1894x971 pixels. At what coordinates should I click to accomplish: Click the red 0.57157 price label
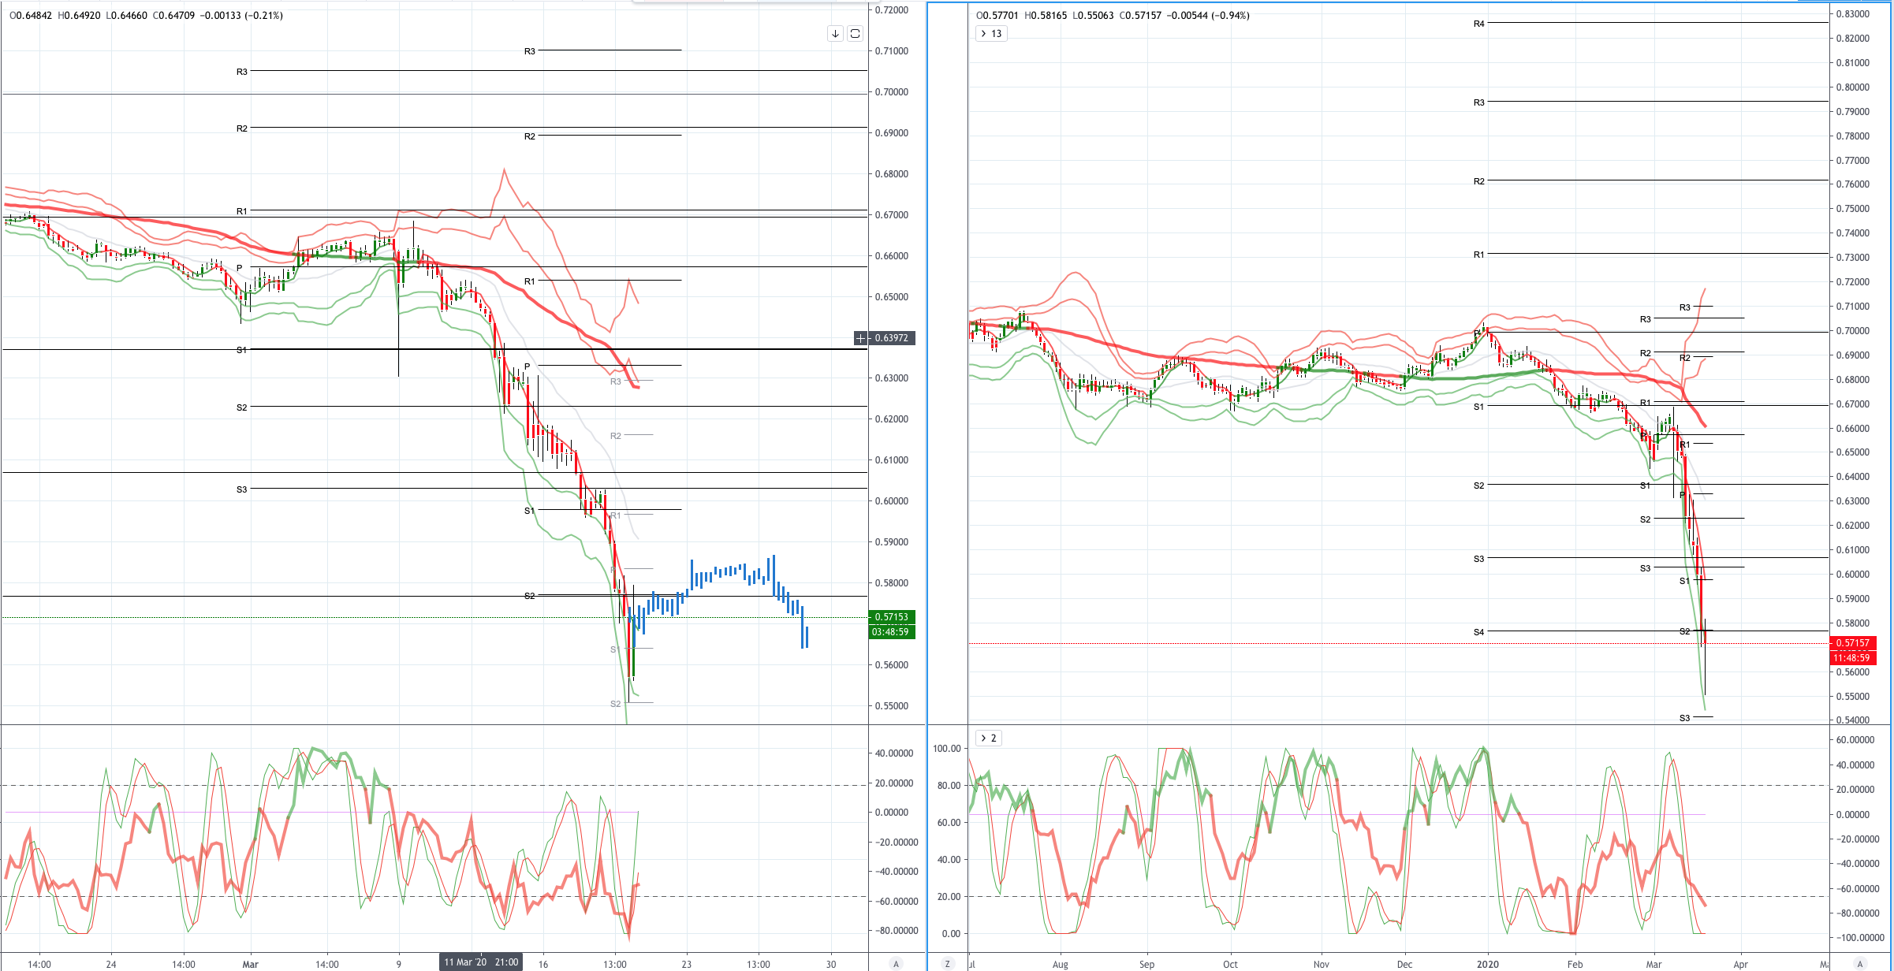1852,643
